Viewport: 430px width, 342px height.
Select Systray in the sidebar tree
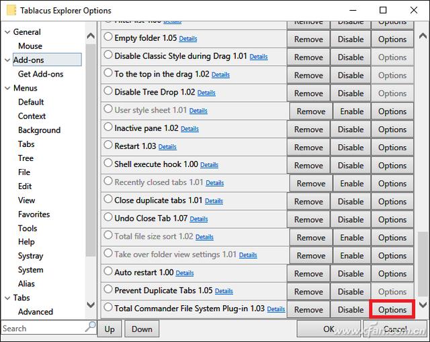(x=31, y=255)
